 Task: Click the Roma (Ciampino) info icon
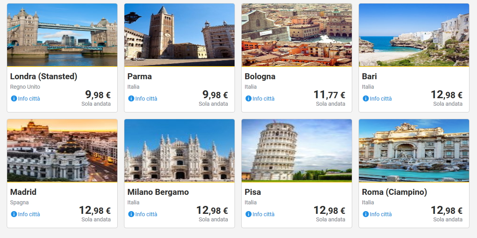click(x=366, y=214)
